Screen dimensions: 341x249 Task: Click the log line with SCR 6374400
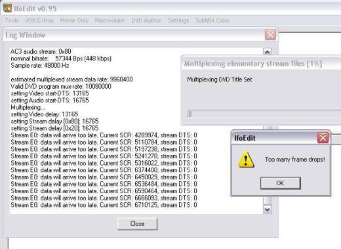pos(104,170)
